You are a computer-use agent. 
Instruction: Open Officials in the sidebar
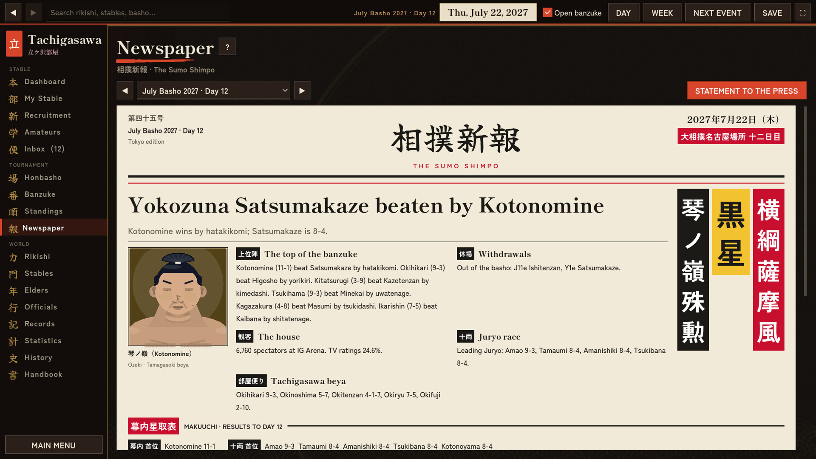(x=54, y=307)
